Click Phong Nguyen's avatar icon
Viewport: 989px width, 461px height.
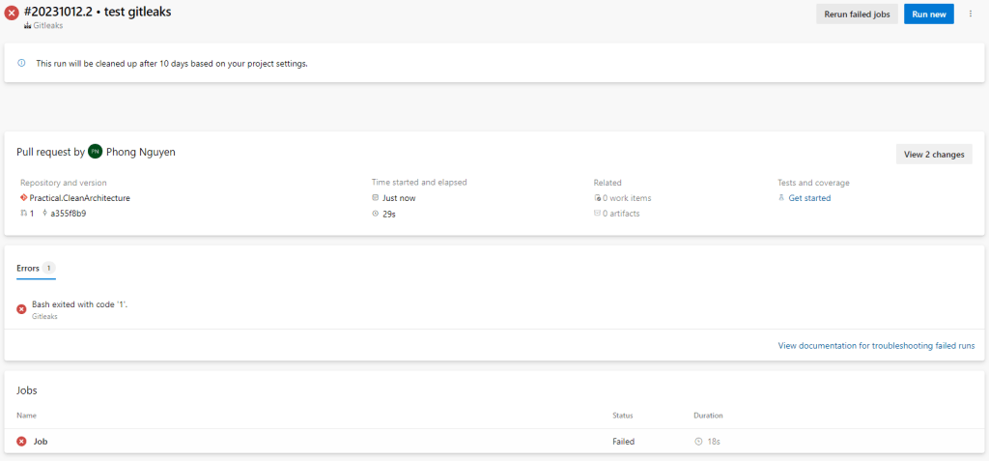pos(95,152)
